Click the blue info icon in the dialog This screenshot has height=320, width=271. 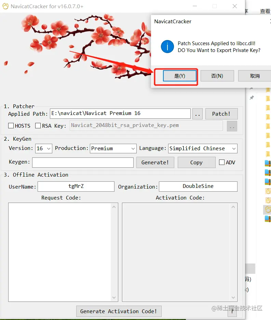pos(167,47)
